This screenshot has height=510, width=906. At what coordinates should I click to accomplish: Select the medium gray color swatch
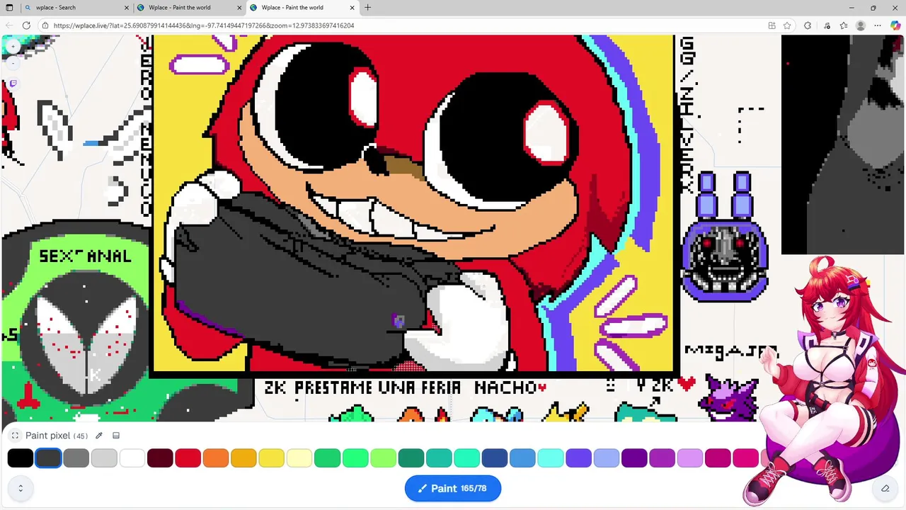tap(76, 458)
